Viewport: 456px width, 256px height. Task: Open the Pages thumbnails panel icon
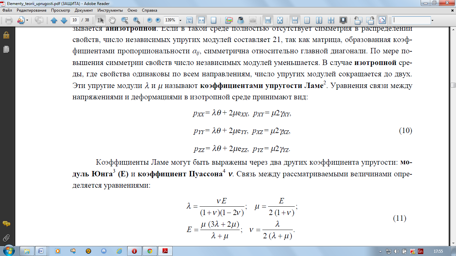coord(6,49)
